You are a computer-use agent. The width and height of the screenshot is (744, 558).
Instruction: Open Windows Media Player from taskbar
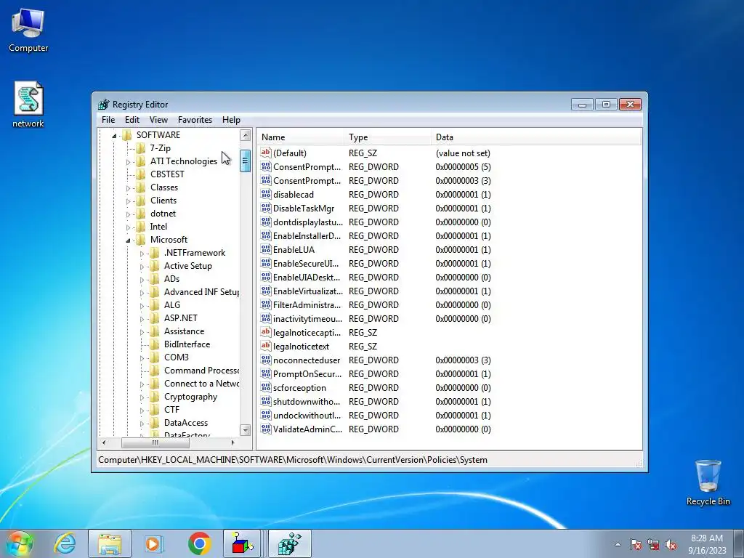[x=154, y=543]
